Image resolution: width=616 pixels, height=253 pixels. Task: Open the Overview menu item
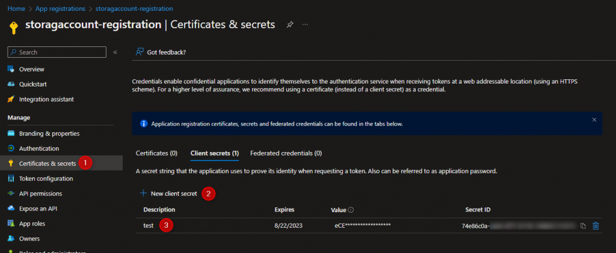31,69
